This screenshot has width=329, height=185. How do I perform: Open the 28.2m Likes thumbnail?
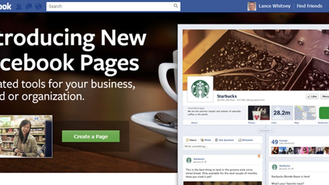282,113
